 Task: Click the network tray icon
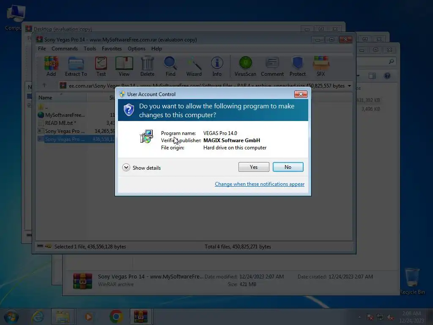click(x=380, y=317)
